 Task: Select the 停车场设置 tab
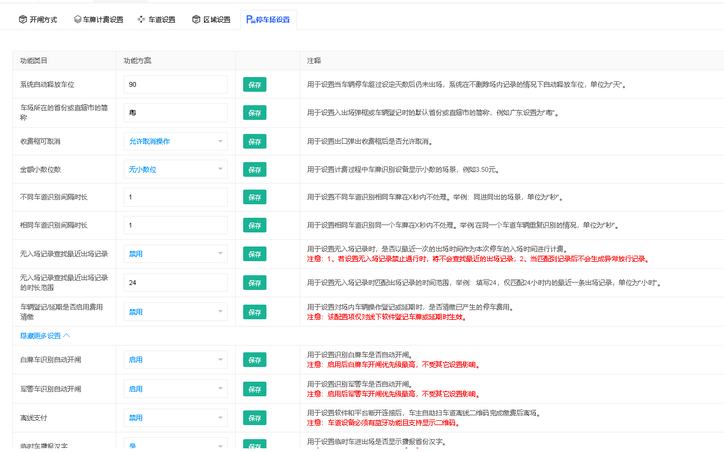[268, 20]
